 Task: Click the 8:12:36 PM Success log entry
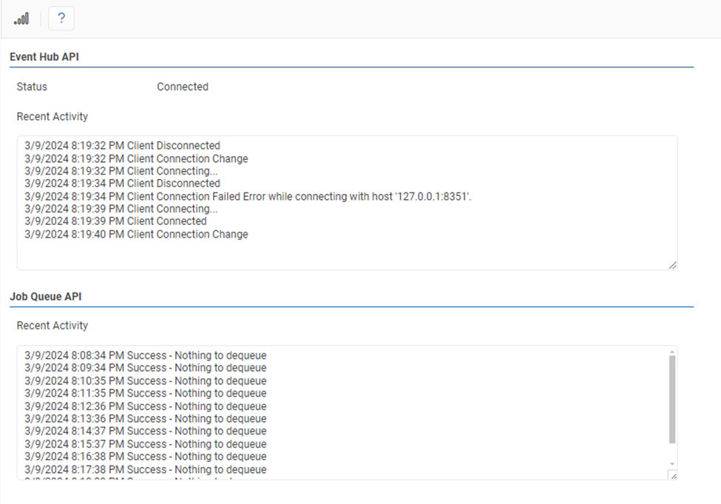tap(145, 406)
